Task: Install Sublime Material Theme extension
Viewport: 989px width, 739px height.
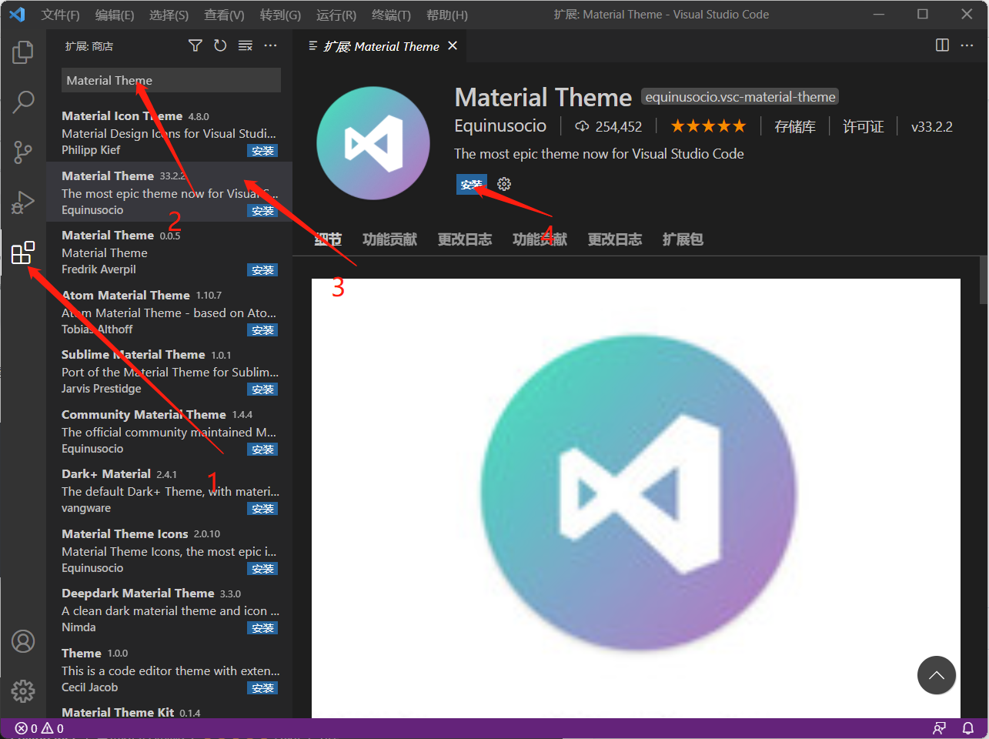Action: (262, 390)
